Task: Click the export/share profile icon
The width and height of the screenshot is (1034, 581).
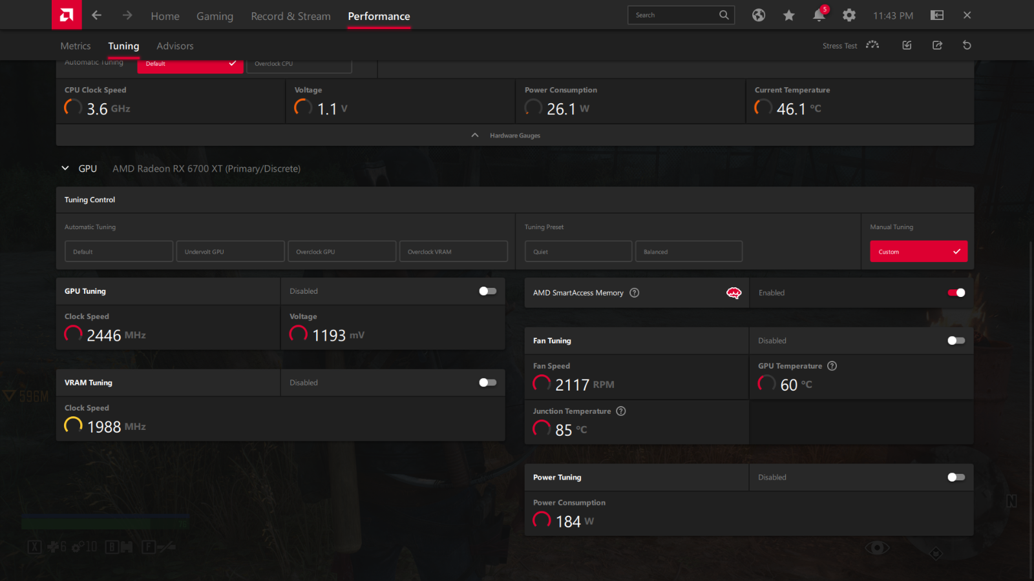Action: [937, 45]
